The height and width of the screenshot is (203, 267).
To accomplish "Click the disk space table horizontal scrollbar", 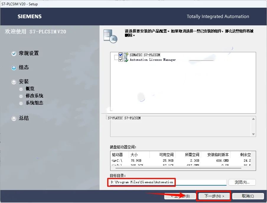I will click(x=178, y=168).
